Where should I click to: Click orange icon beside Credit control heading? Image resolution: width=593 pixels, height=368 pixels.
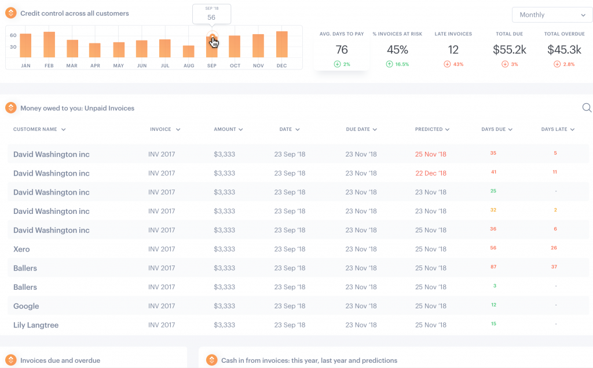click(11, 13)
